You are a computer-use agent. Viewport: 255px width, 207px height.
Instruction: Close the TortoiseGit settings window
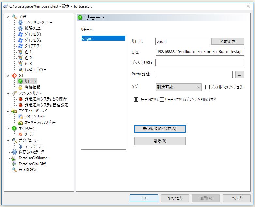(248, 6)
